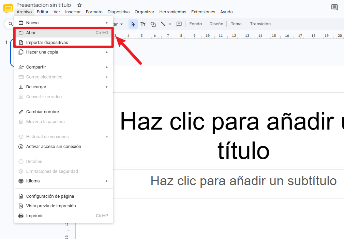Click the Compartir person-plus icon
Image resolution: width=344 pixels, height=239 pixels.
(x=21, y=67)
